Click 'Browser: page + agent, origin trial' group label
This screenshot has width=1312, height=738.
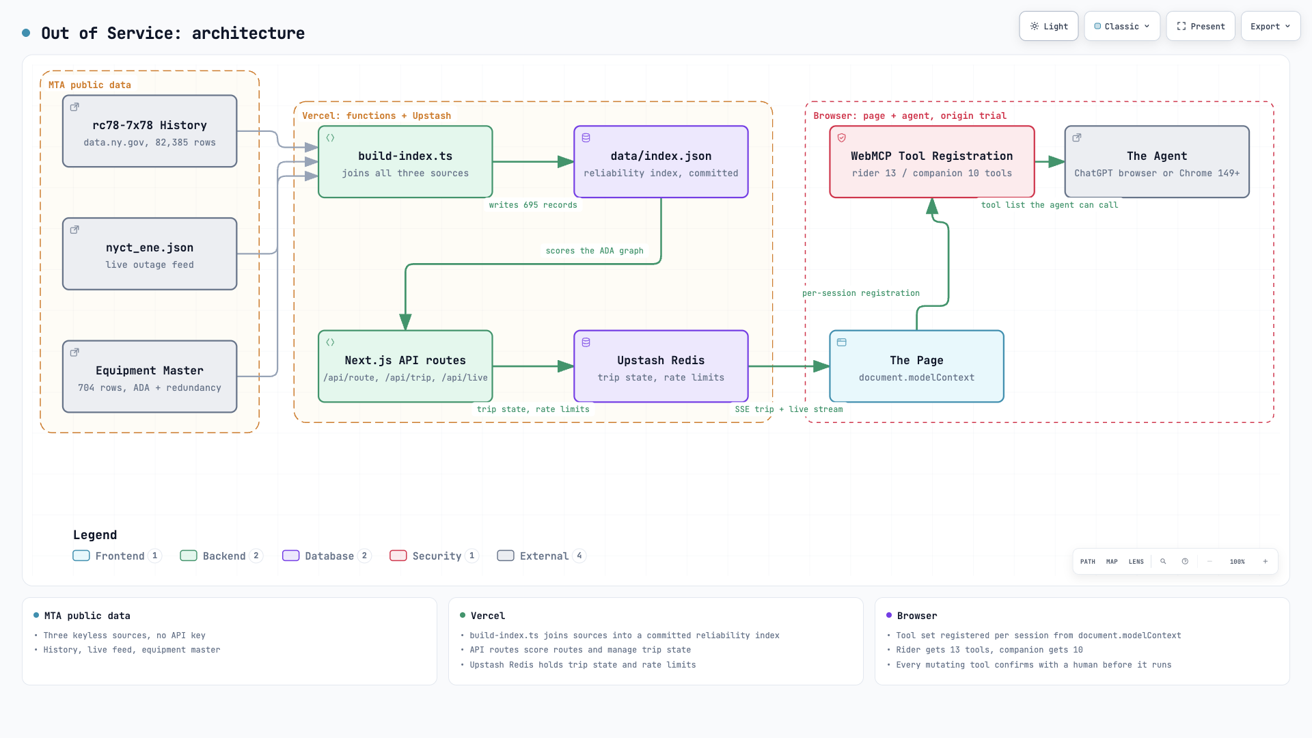pyautogui.click(x=910, y=115)
